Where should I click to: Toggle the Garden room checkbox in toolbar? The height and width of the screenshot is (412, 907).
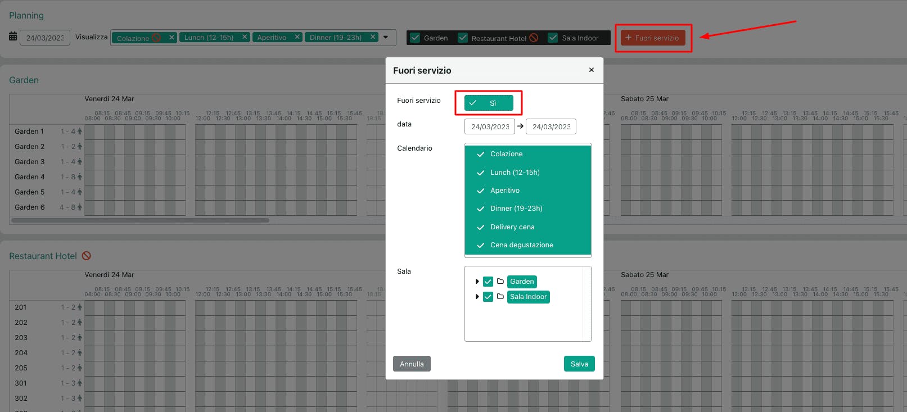coord(416,38)
